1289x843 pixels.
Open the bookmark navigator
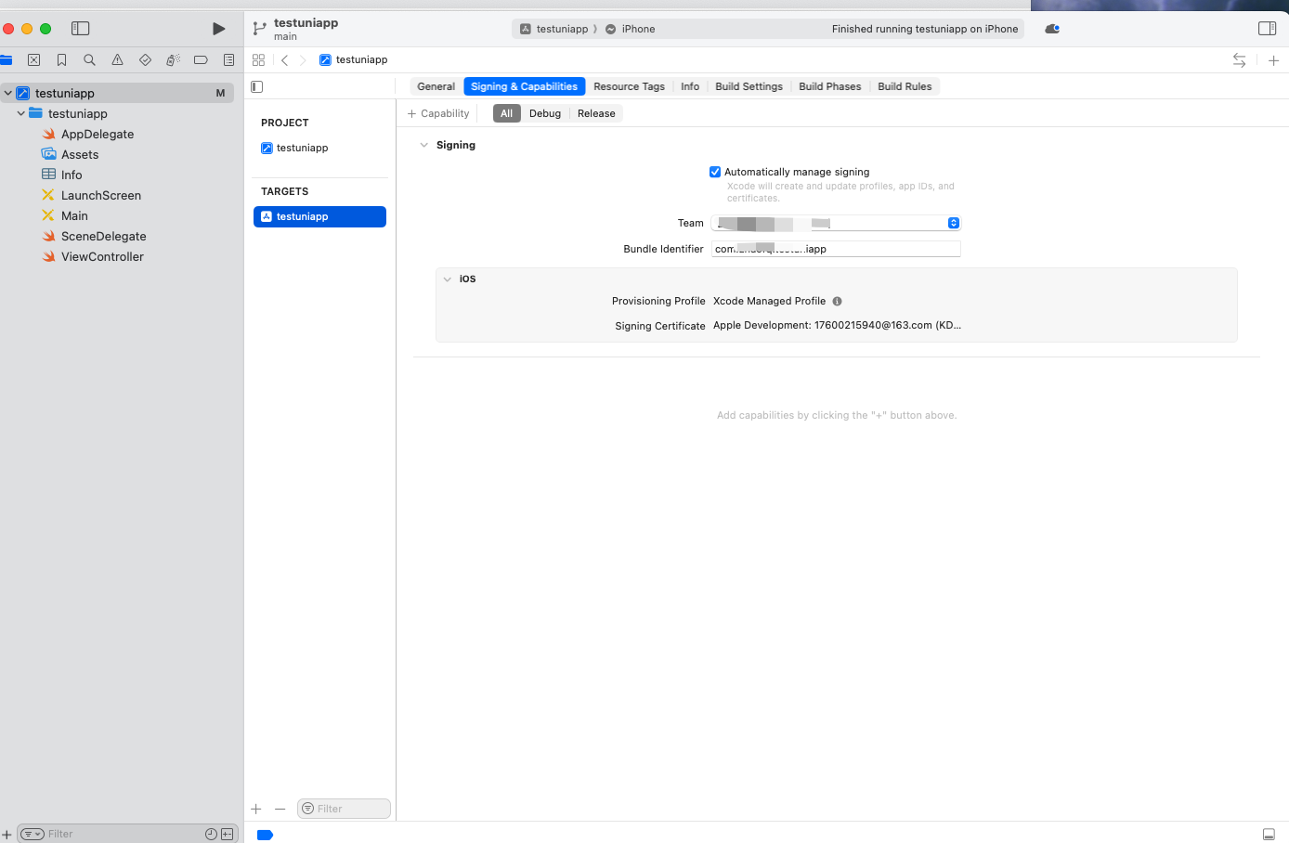(61, 60)
